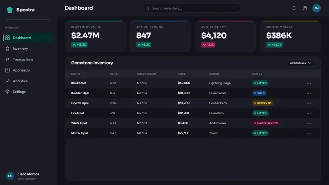Open more options for Crystal Opal row
This screenshot has height=185, width=329.
309,104
